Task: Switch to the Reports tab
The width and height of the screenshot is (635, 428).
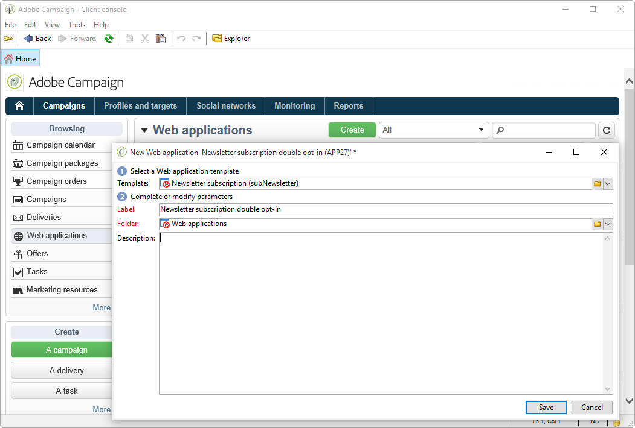Action: 349,106
